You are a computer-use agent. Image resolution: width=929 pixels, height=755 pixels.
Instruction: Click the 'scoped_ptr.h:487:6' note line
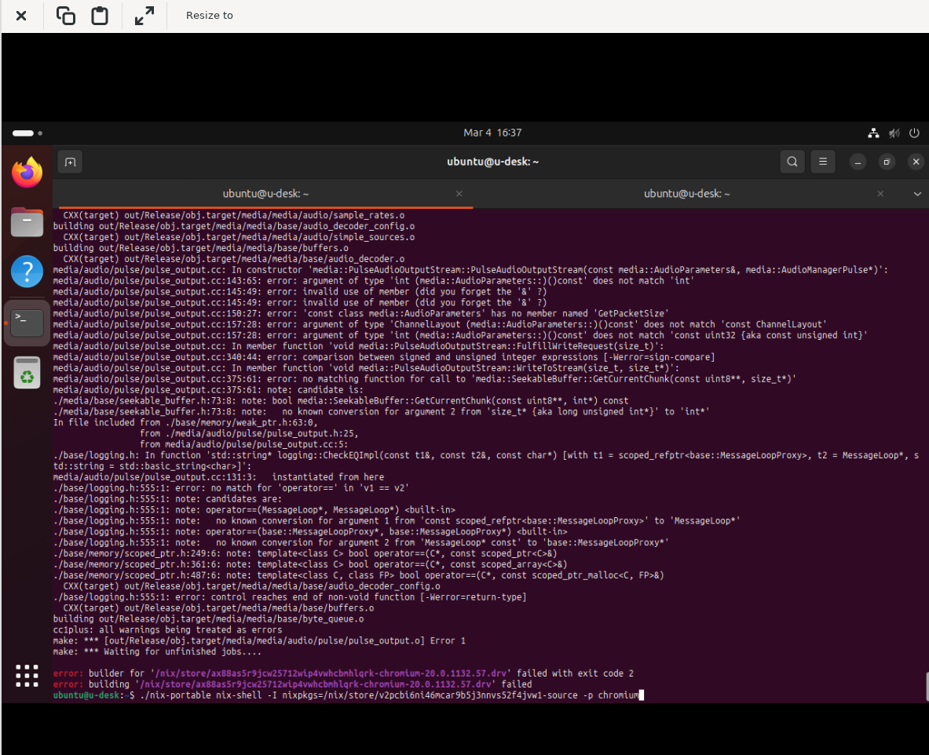click(x=358, y=575)
